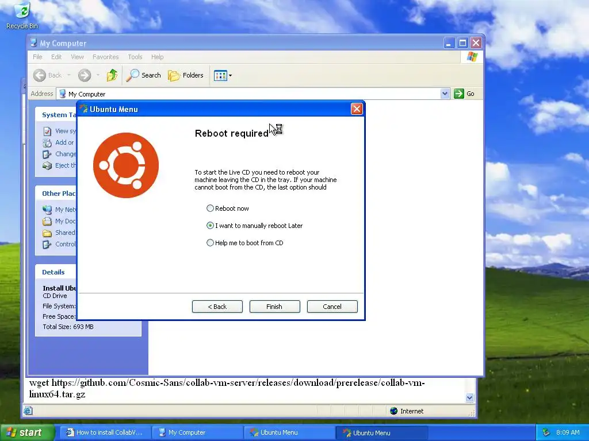Close the Ubuntu Menu dialog window
Viewport: 589px width, 441px height.
coord(357,109)
